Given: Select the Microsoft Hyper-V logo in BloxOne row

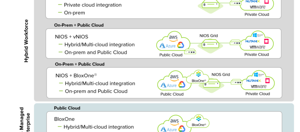Looking at the screenshot, I should (x=258, y=74).
